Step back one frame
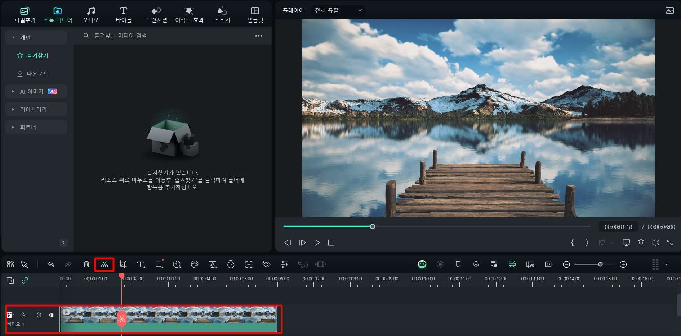681x336 pixels. (288, 243)
